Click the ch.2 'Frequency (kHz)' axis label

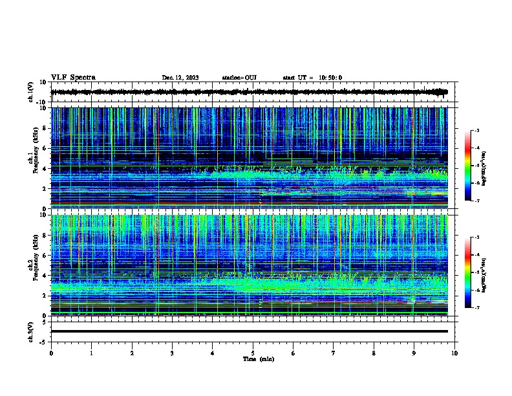tap(36, 258)
